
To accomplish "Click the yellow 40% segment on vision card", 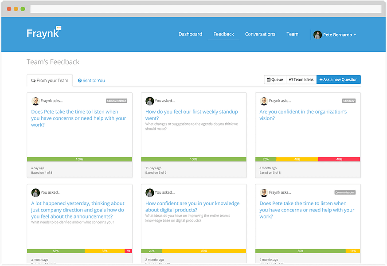I will click(x=297, y=160).
